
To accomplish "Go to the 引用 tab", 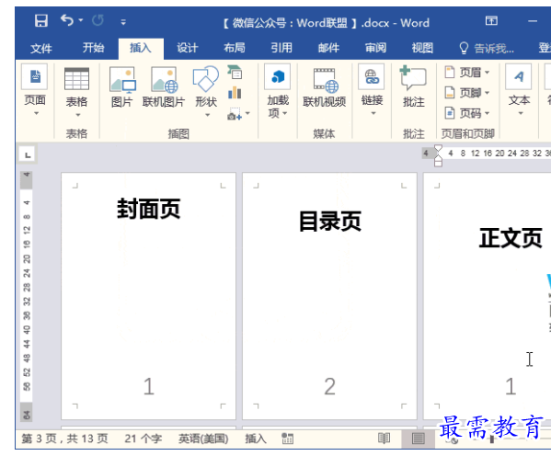I will (x=281, y=48).
